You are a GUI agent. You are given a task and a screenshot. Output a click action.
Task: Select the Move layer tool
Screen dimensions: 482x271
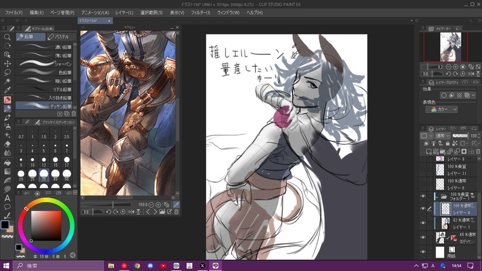point(7,63)
